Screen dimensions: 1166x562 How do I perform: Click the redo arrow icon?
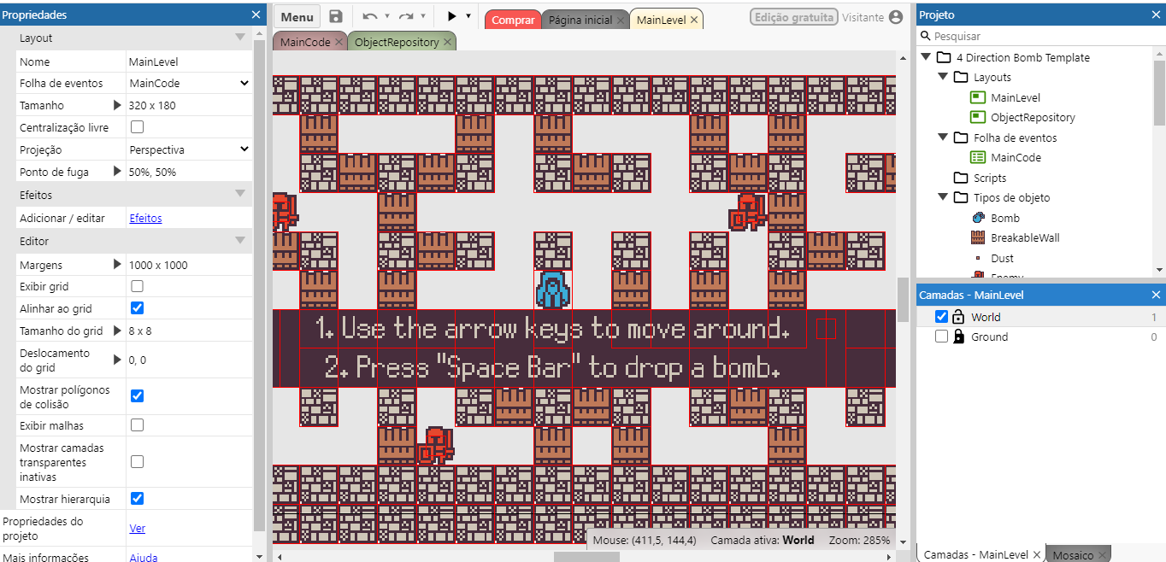pyautogui.click(x=406, y=17)
